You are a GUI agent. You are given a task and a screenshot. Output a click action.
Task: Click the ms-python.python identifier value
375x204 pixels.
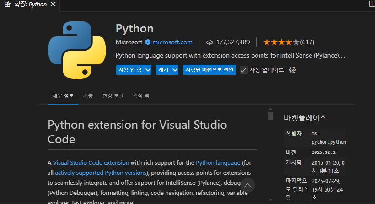point(329,138)
